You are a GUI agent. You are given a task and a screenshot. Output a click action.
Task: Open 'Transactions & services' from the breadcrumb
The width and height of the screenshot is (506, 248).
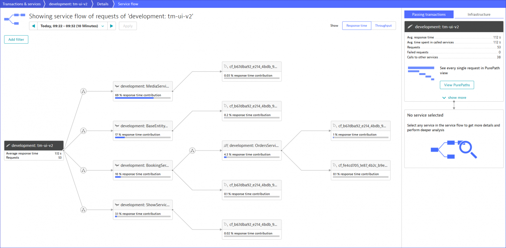(22, 4)
